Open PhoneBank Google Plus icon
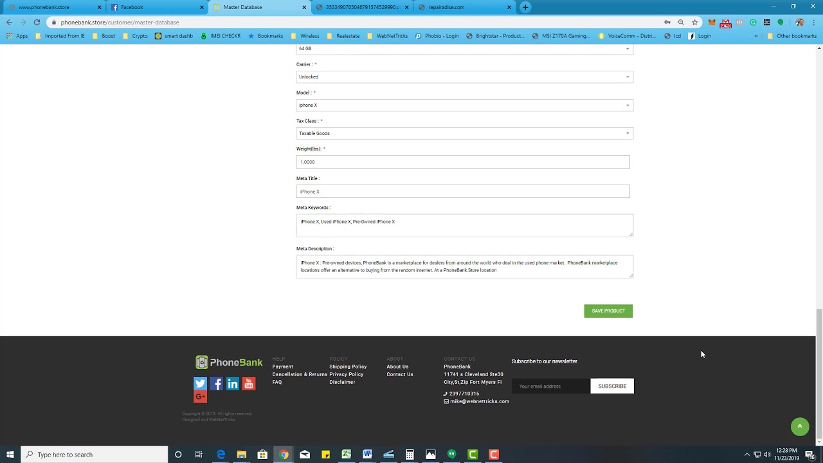This screenshot has width=823, height=463. [x=201, y=397]
